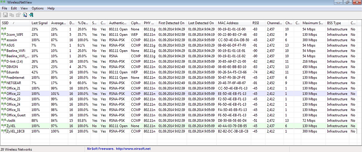Image resolution: width=362 pixels, height=152 pixels.
Task: Click the Properties toolbar icon
Action: click(18, 15)
